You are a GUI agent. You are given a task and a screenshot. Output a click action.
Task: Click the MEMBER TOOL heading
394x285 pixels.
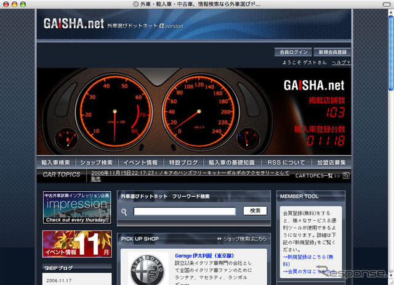299,196
